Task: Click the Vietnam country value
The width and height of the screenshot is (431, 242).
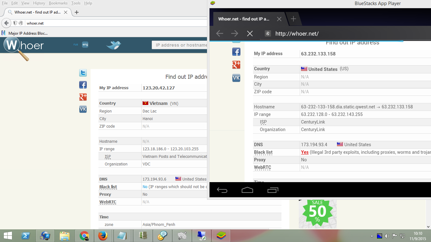Action: coord(158,103)
